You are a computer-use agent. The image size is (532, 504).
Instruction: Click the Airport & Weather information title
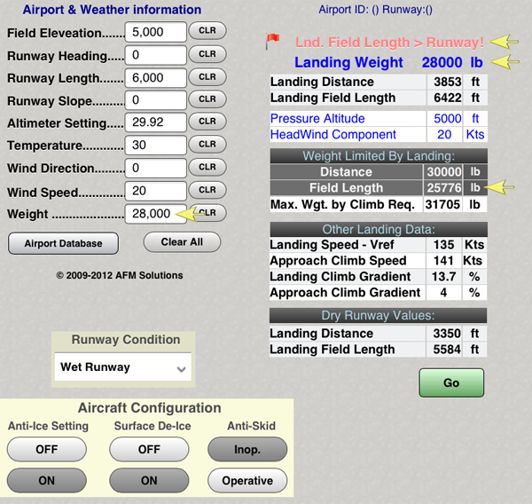(112, 10)
